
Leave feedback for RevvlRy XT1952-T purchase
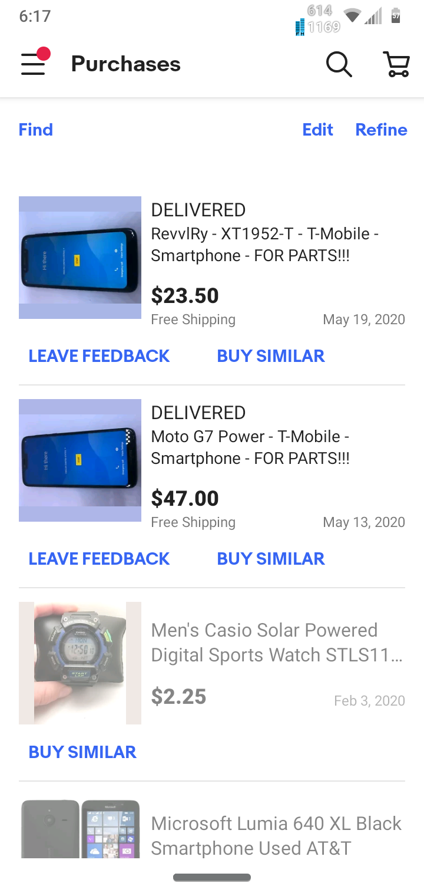coord(99,356)
